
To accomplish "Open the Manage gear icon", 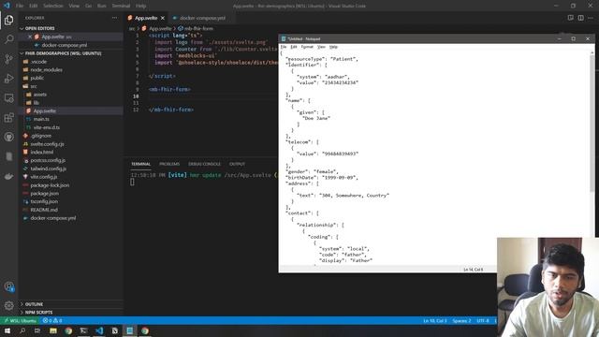I will (8, 305).
